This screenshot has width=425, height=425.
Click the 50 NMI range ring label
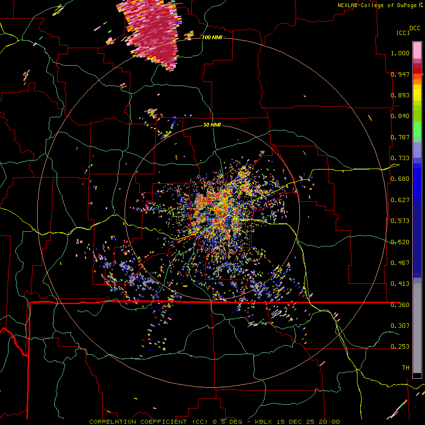[x=212, y=125]
